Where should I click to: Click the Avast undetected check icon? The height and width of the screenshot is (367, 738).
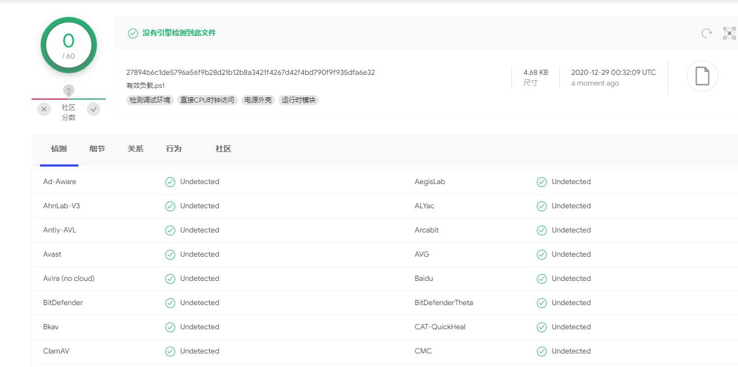coord(170,254)
